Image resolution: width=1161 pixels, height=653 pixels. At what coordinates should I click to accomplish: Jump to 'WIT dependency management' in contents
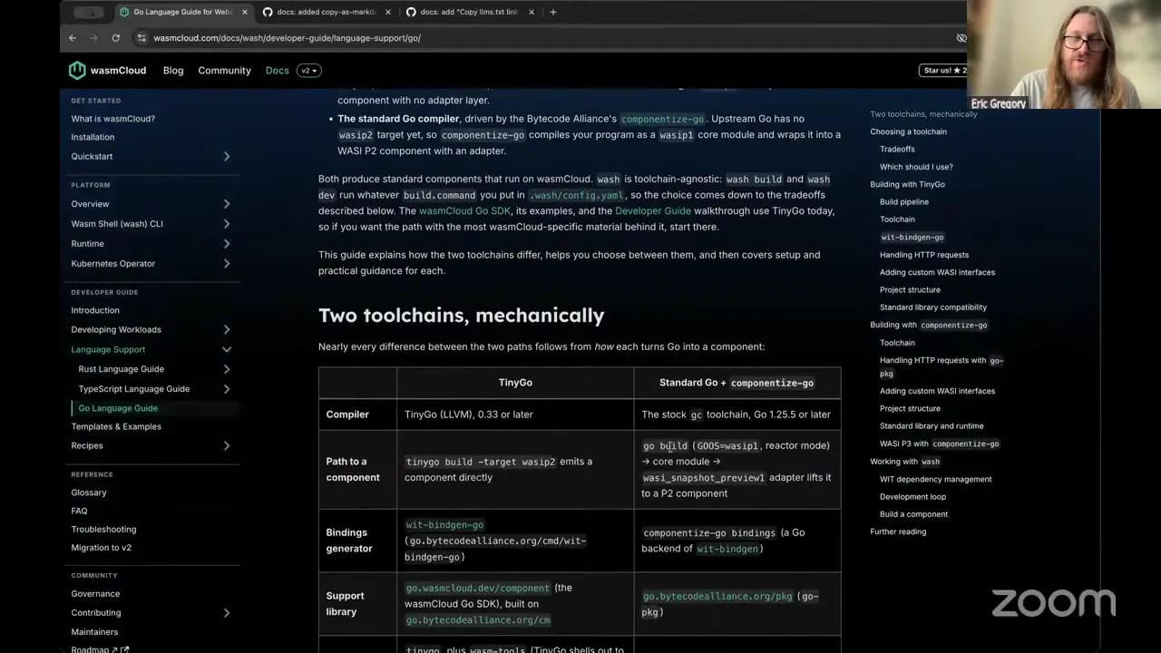[935, 480]
